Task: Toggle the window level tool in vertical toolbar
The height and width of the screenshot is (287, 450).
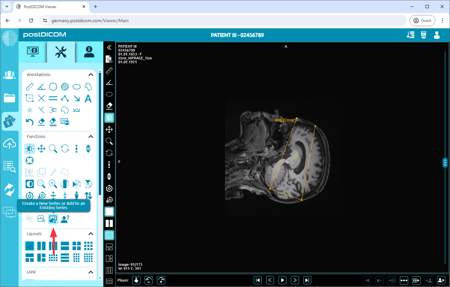Action: [109, 118]
